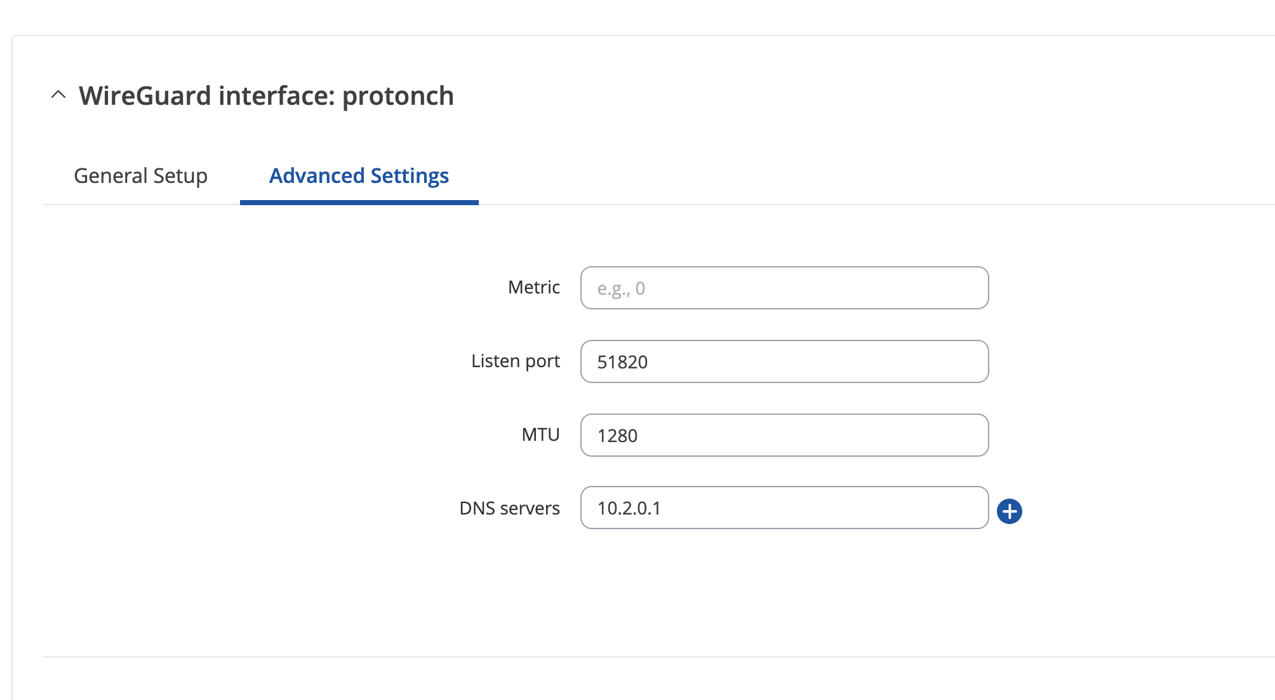The width and height of the screenshot is (1275, 700).
Task: Add another DNS server with plus icon
Action: point(1009,511)
